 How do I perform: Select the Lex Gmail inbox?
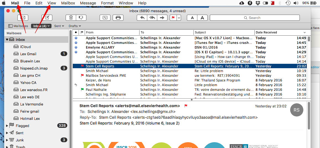coord(36,54)
